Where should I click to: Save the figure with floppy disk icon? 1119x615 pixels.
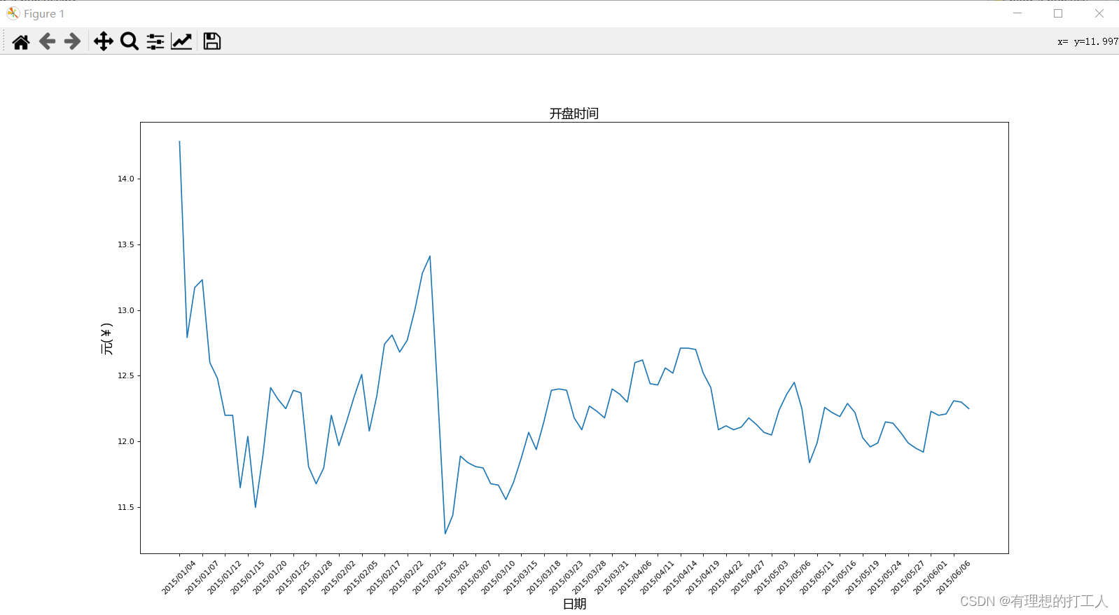click(x=212, y=42)
